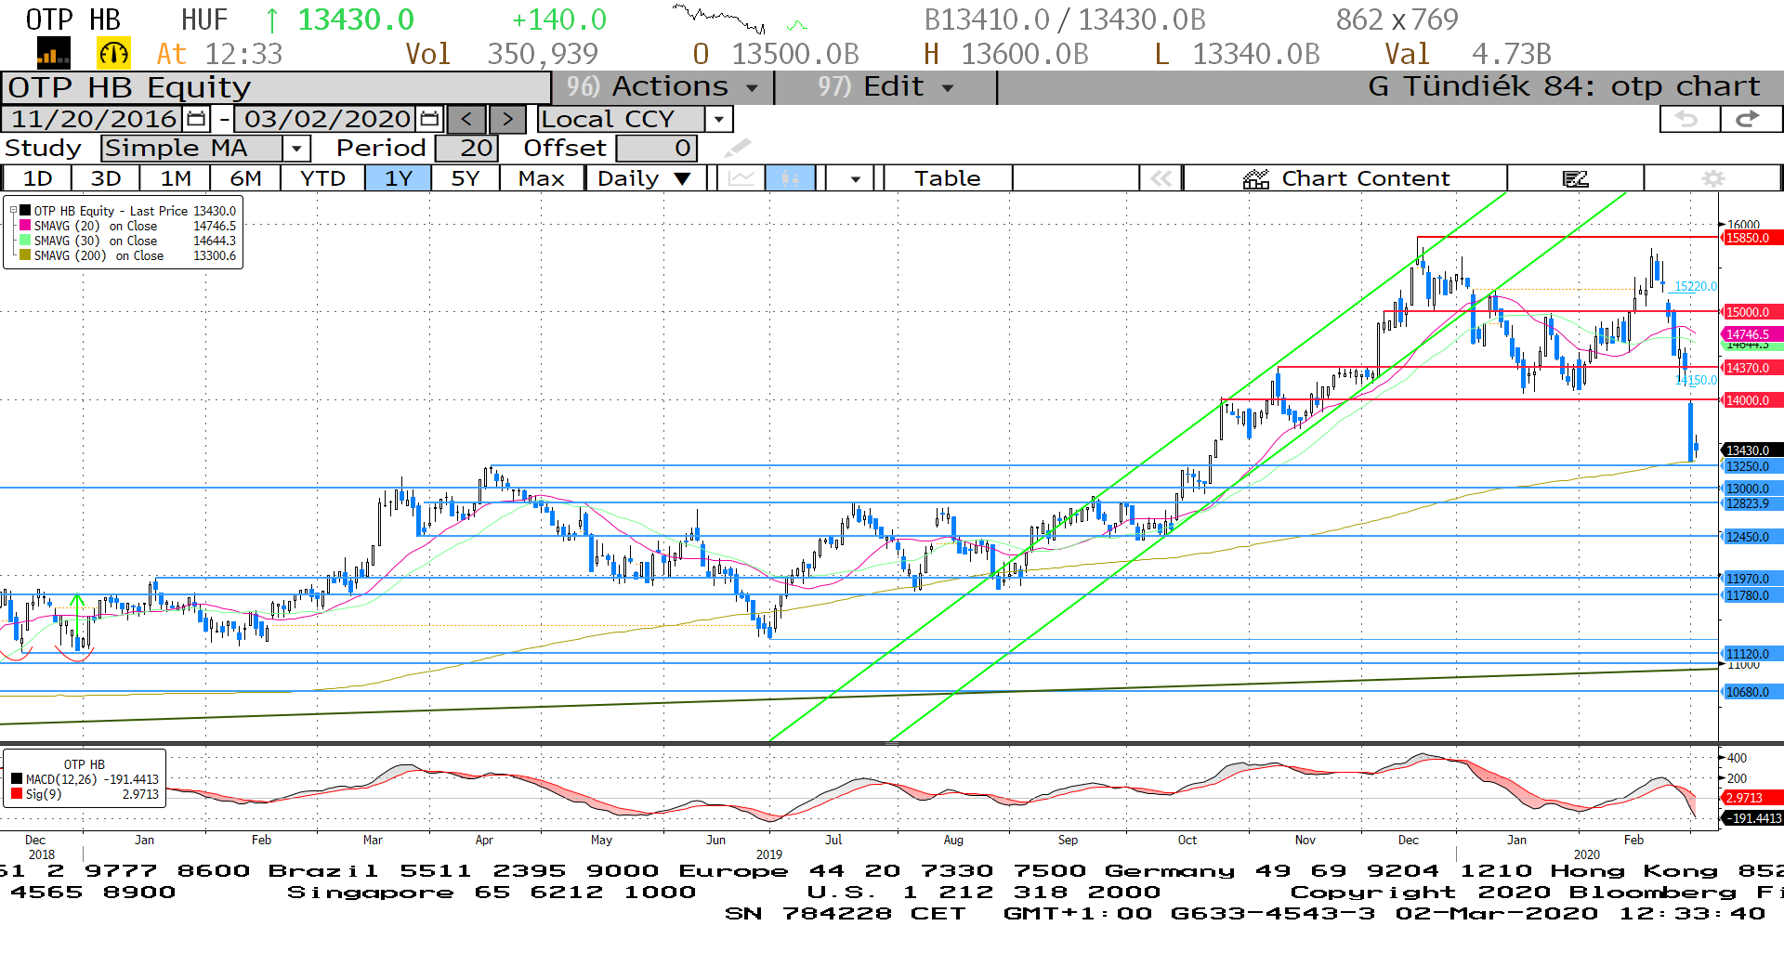The height and width of the screenshot is (965, 1784).
Task: Select the YTD range tab
Action: click(323, 178)
